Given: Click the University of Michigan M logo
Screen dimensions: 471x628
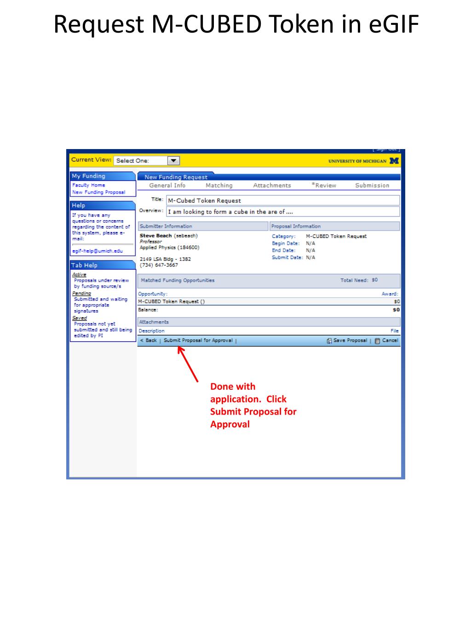Looking at the screenshot, I should pos(394,161).
